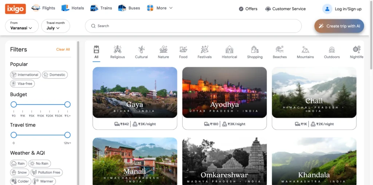Click the magic wand AI icon

(321, 26)
